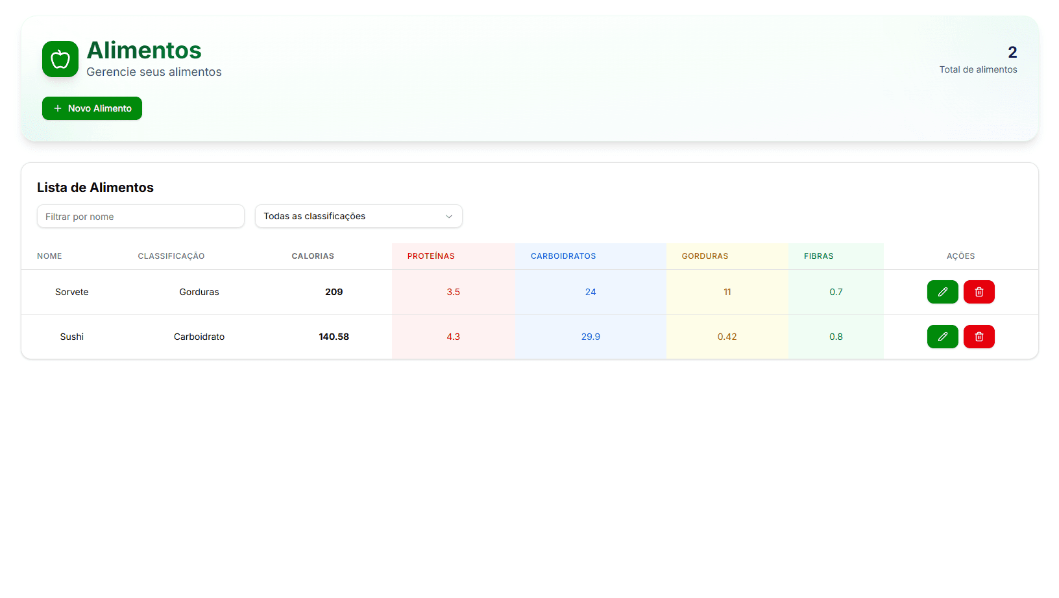Click the green apple logo icon
This screenshot has height=598, width=1059.
click(x=60, y=59)
